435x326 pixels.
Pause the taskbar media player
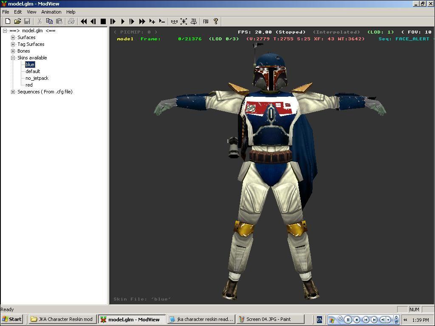(x=348, y=320)
